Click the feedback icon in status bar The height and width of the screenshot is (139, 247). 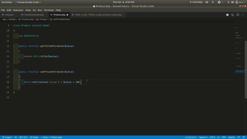[x=239, y=137]
